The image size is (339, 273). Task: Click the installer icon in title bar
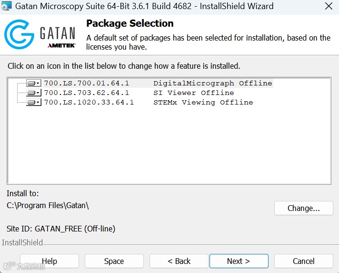6,6
